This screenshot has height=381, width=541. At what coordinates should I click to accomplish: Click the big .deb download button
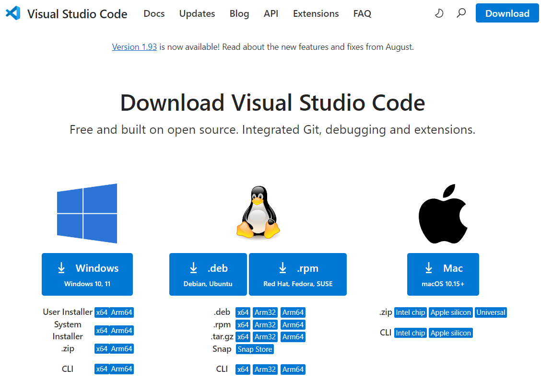click(208, 275)
